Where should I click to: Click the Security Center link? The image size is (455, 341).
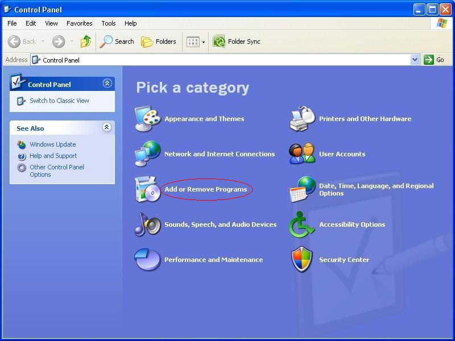click(x=344, y=260)
